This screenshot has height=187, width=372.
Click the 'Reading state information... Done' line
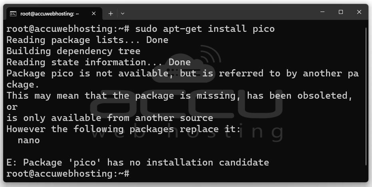click(x=99, y=62)
